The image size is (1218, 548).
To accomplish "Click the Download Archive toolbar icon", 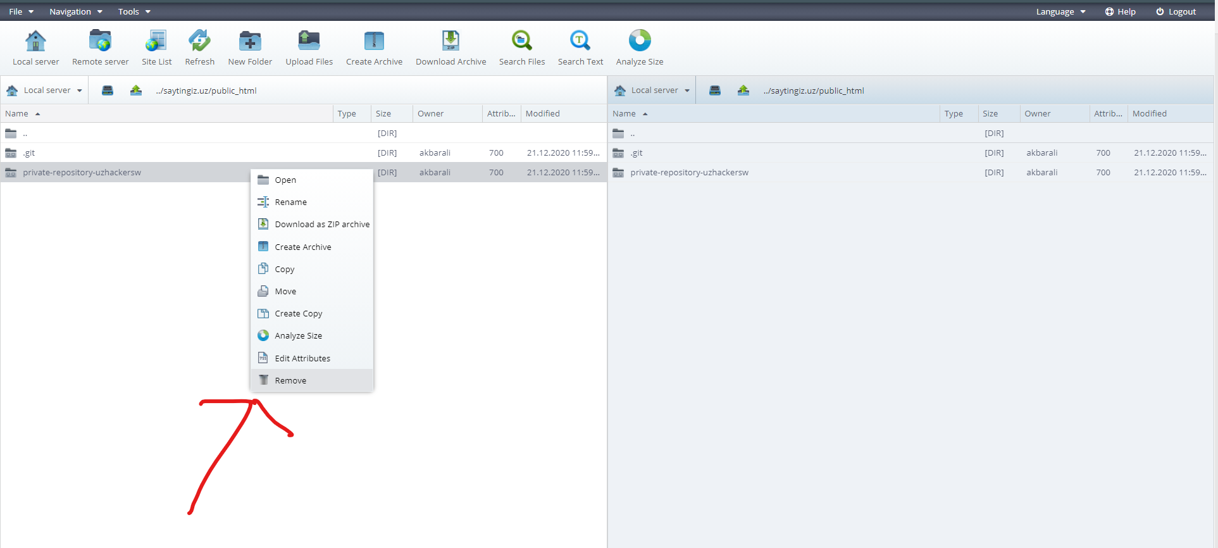I will 451,41.
